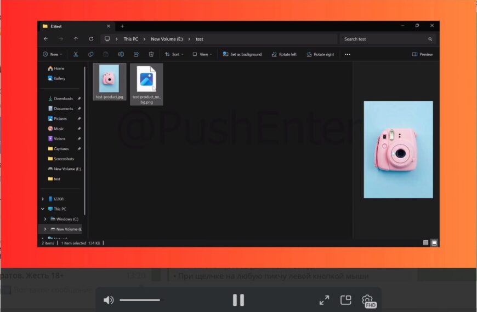
Task: Open the See more ellipsis menu
Action: tap(347, 54)
